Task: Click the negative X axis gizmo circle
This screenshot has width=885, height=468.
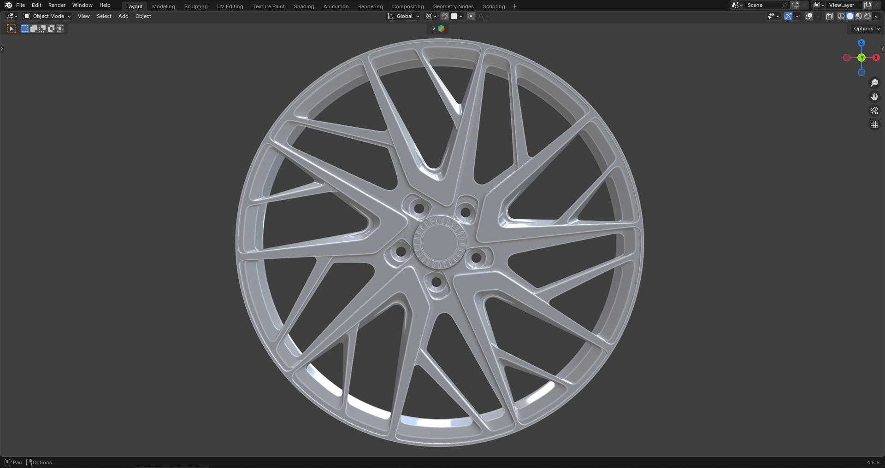Action: [847, 58]
